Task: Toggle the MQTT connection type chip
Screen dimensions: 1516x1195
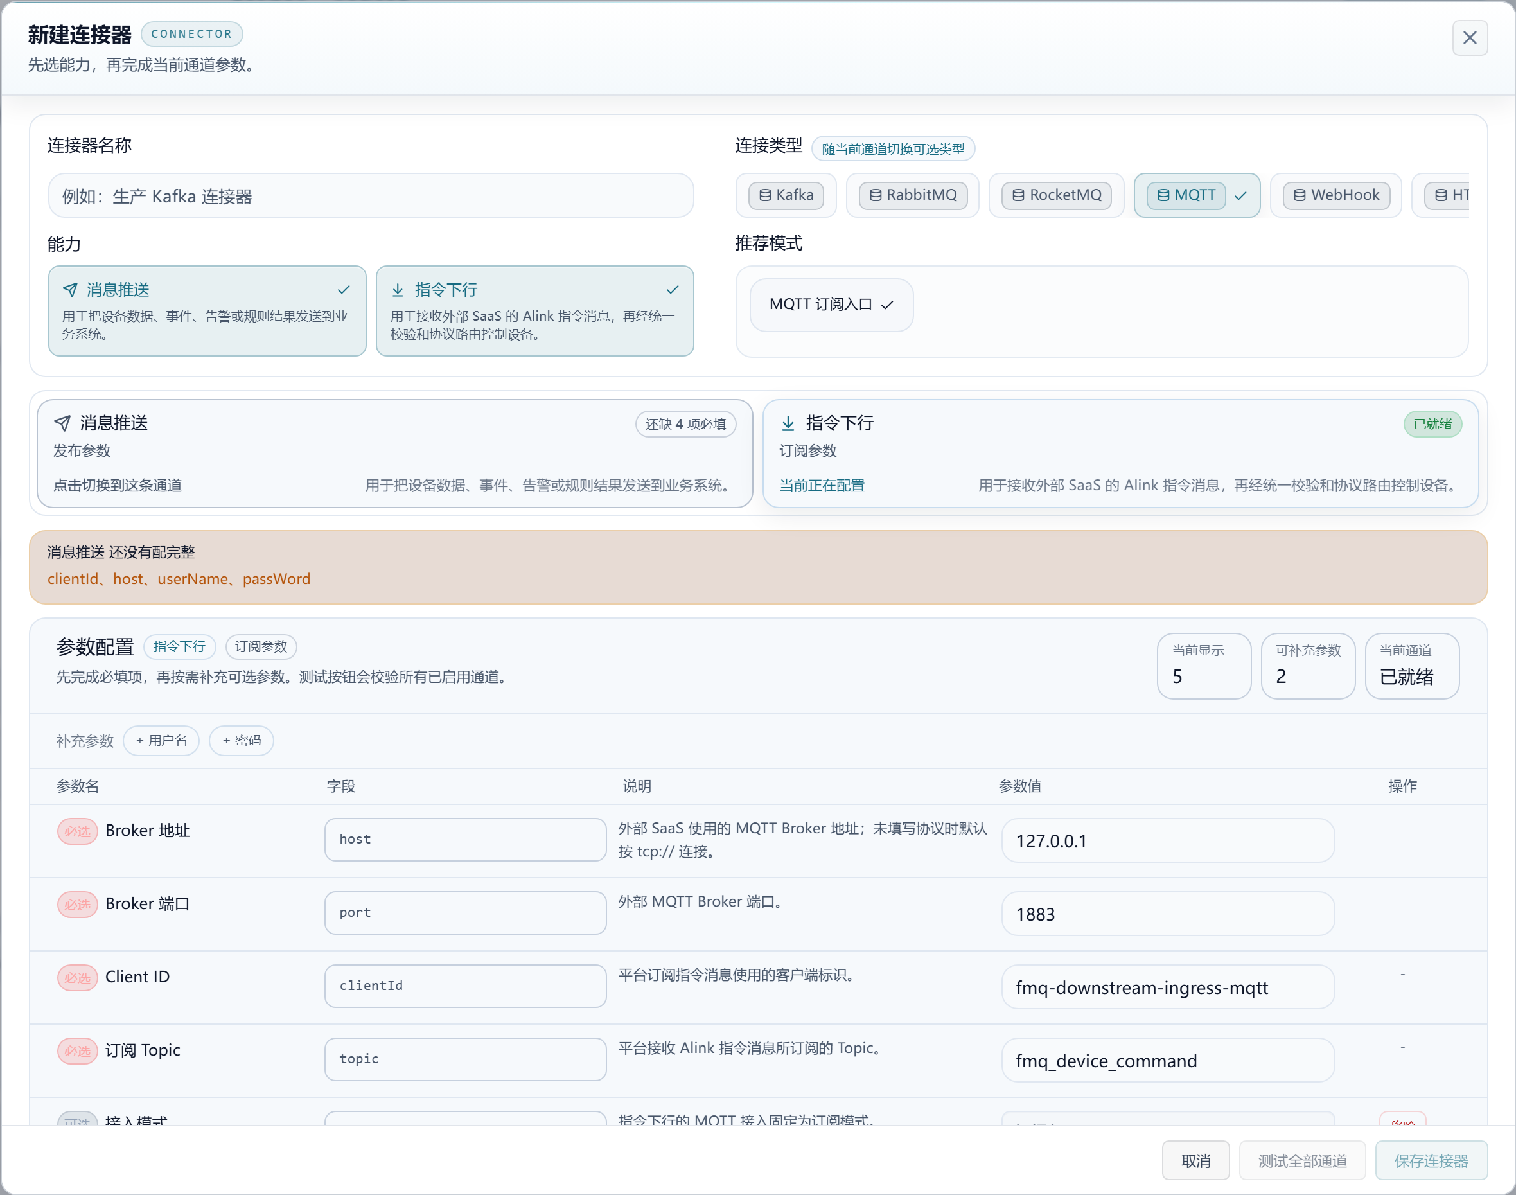Action: point(1197,195)
